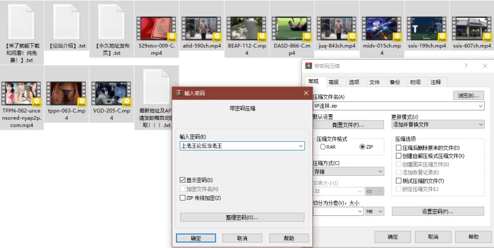
Task: Open the 注释 tab
Action: [436, 82]
